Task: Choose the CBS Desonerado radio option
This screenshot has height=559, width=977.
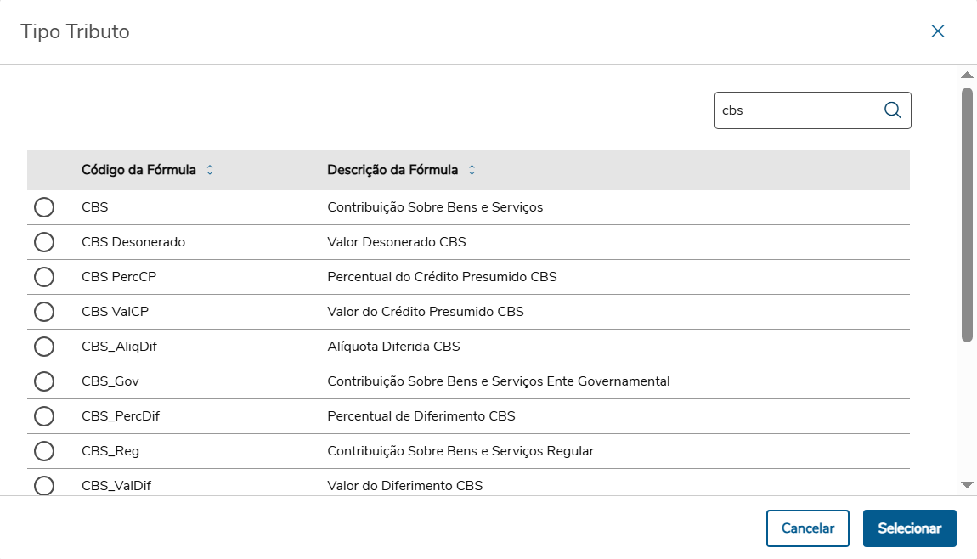Action: (x=44, y=242)
